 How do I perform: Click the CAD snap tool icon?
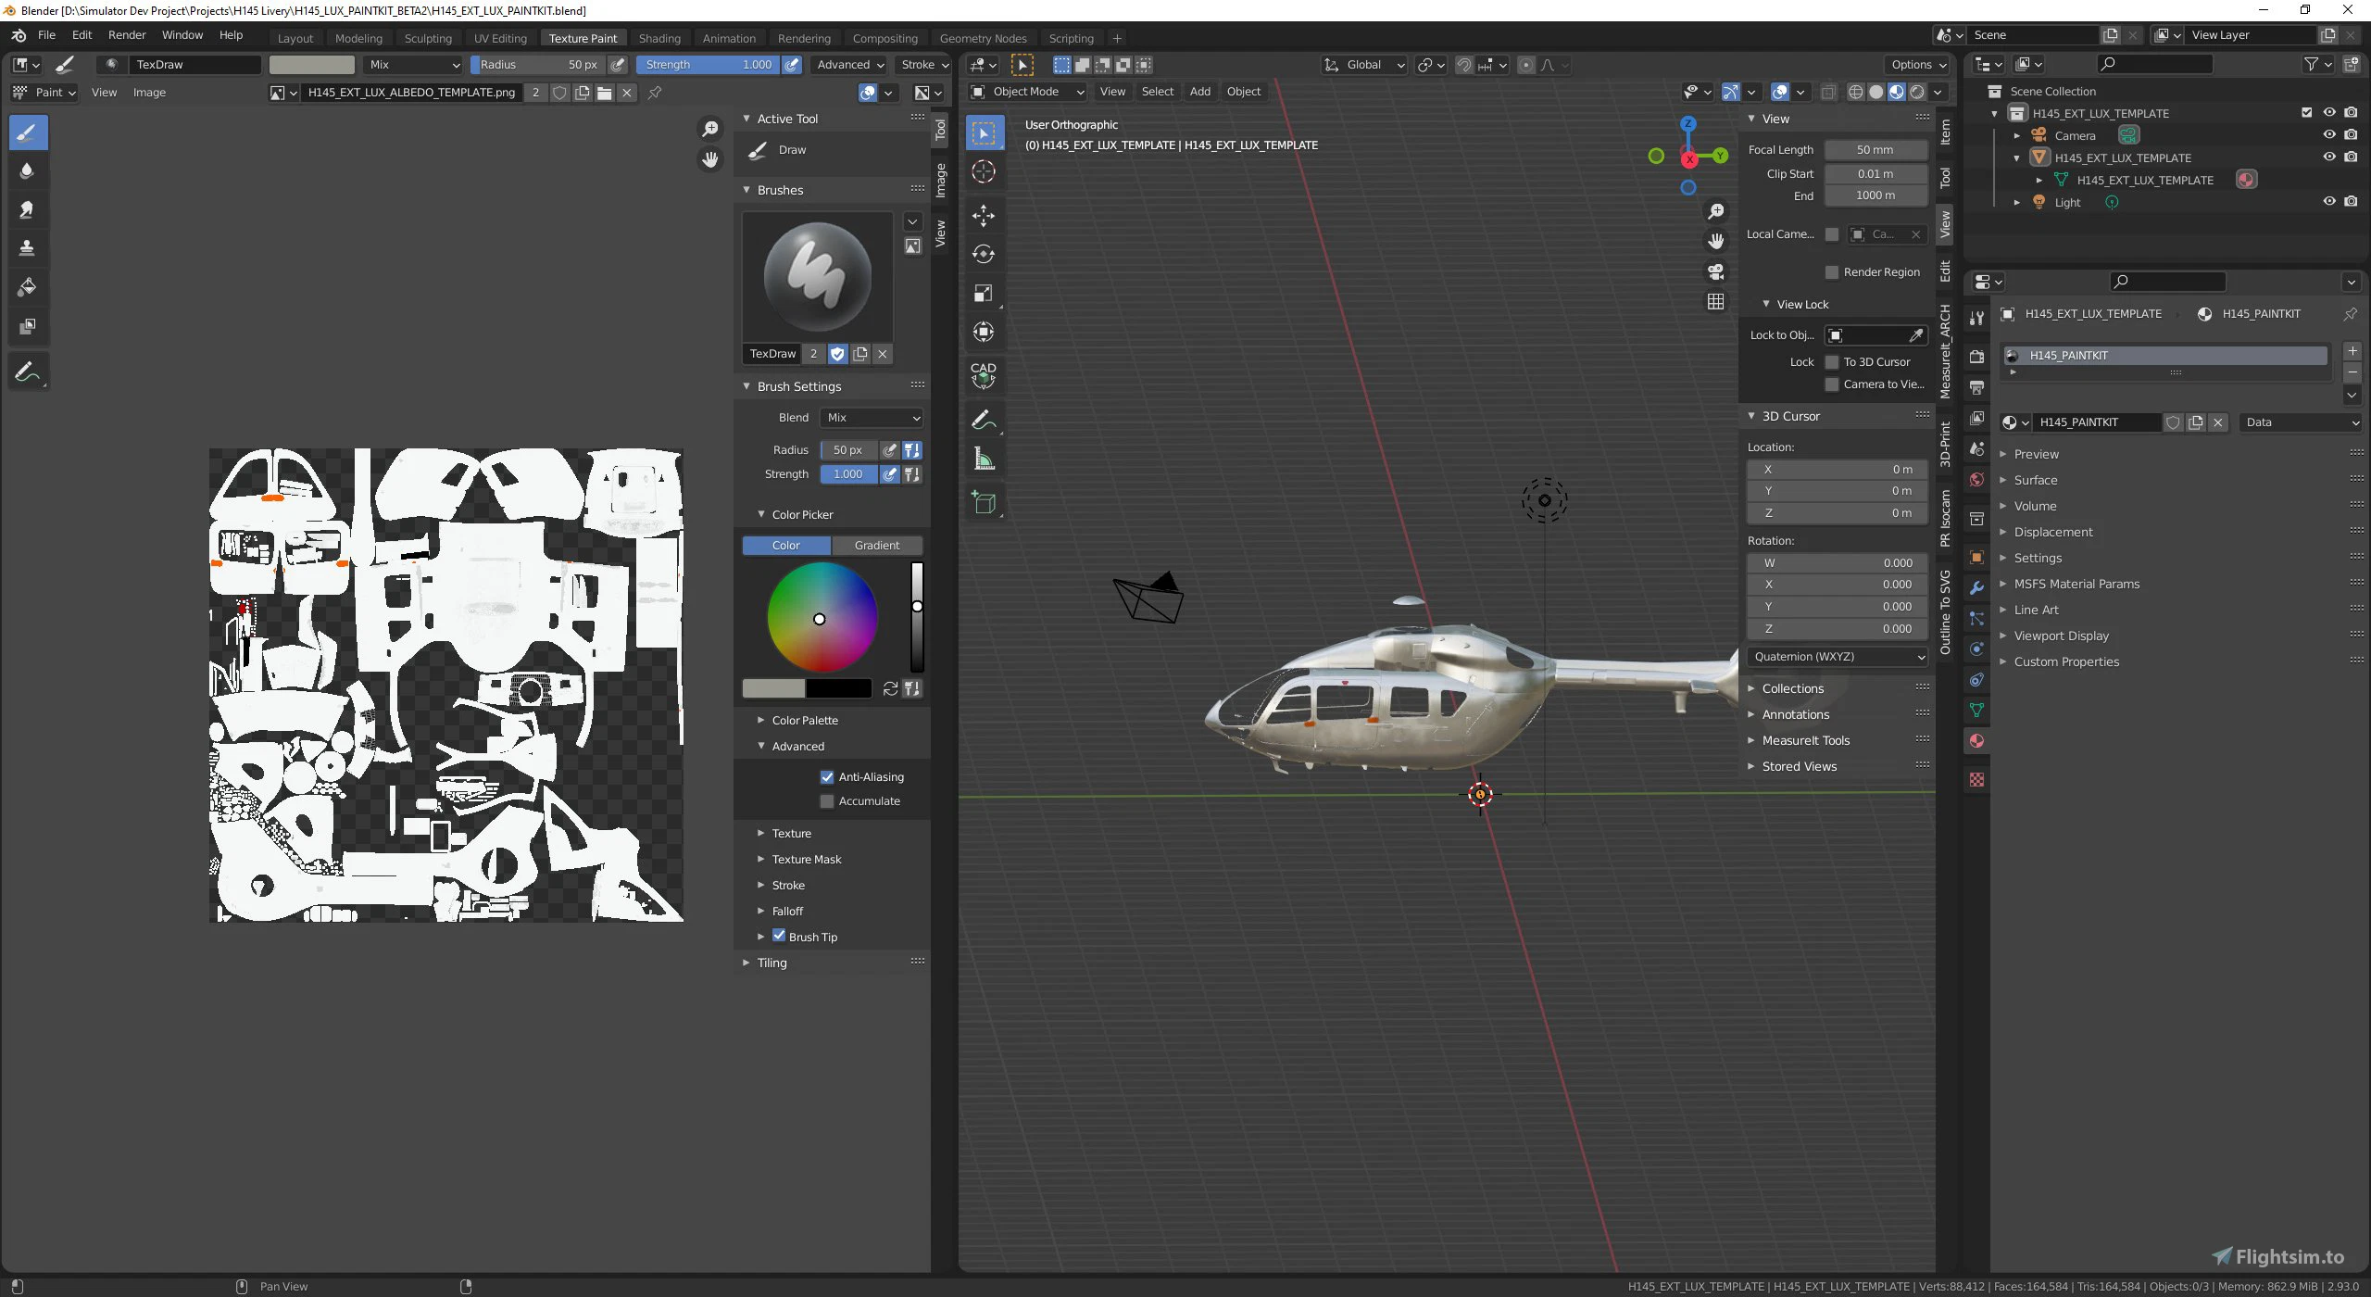coord(984,375)
